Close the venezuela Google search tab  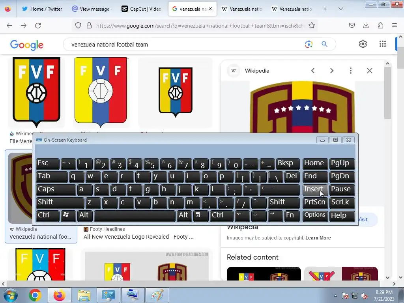click(x=210, y=9)
